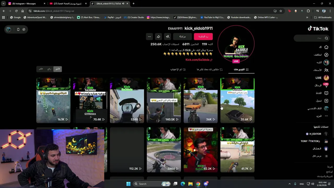The height and width of the screenshot is (188, 334).
Task: Click the round avatar icon at page top-left
Action: (9, 30)
